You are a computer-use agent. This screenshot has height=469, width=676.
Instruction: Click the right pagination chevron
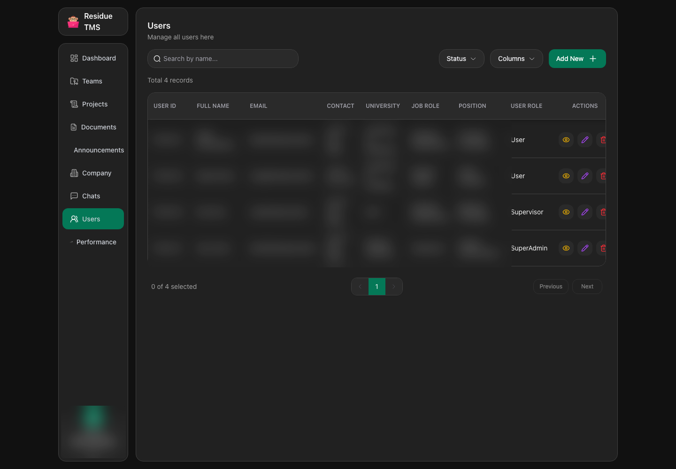point(394,287)
